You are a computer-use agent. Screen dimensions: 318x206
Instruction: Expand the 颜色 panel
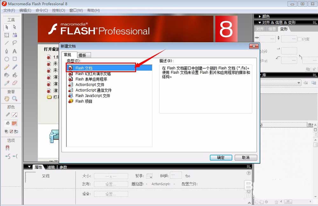(259, 17)
